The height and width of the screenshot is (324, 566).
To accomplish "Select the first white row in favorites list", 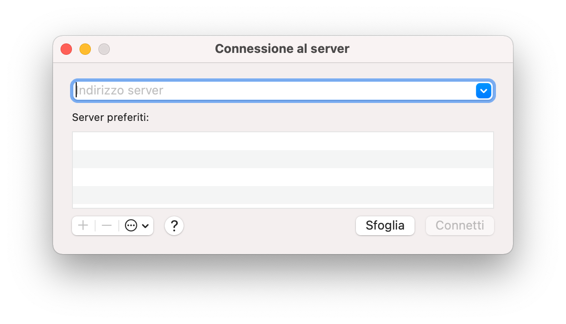I will [283, 141].
